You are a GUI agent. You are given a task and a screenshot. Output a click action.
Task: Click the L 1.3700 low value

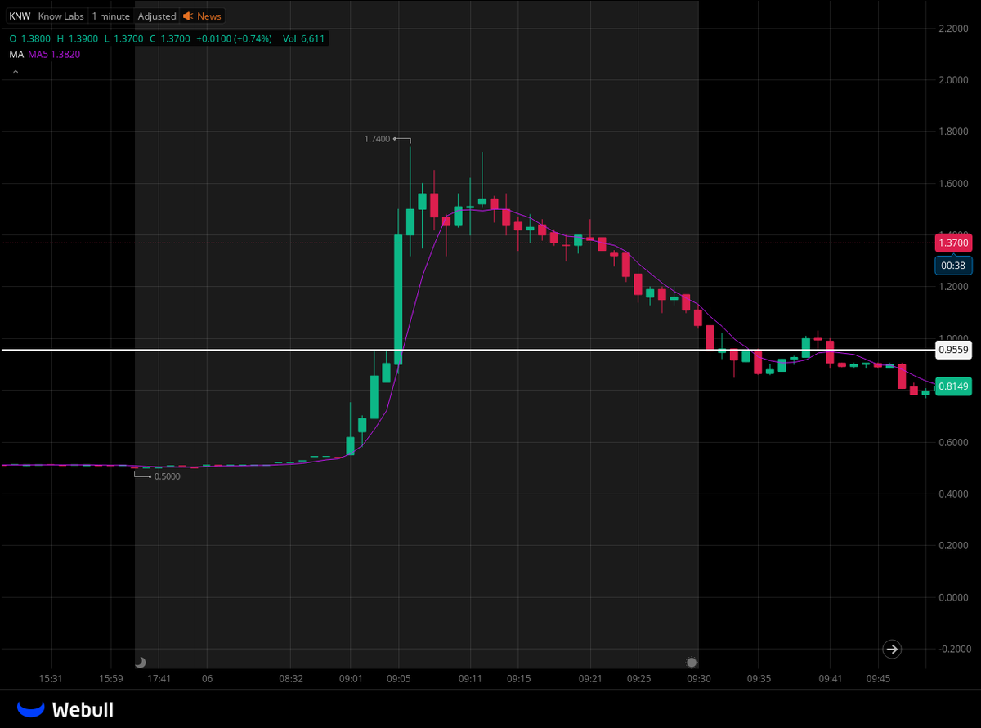tap(123, 38)
